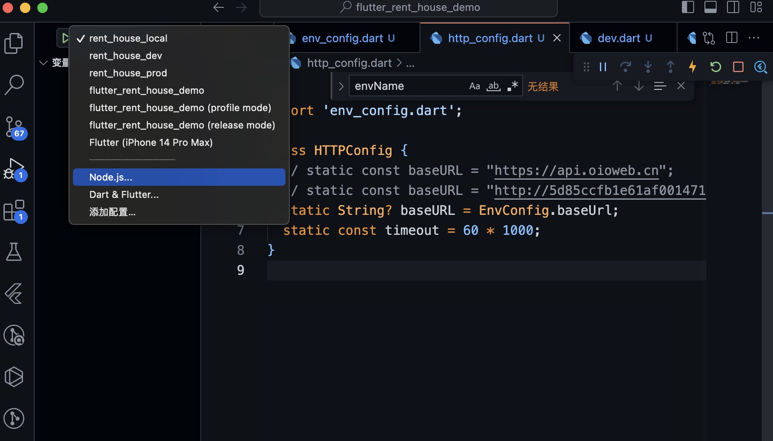The image size is (773, 441).
Task: Toggle Match Case in find widget
Action: pyautogui.click(x=475, y=86)
